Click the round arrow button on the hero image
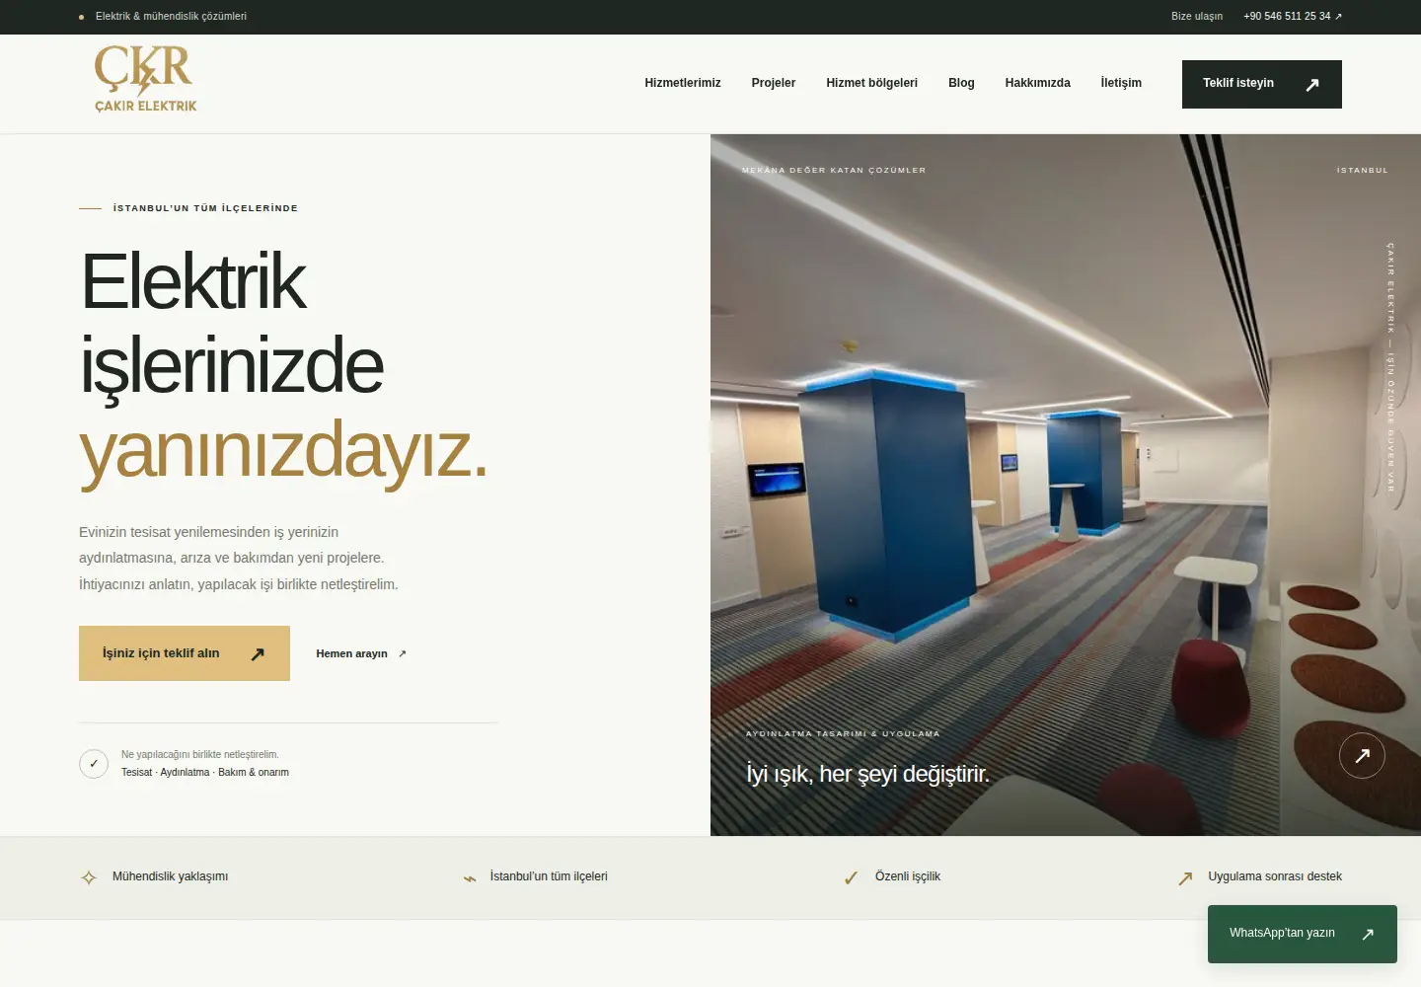This screenshot has height=987, width=1421. click(1362, 755)
